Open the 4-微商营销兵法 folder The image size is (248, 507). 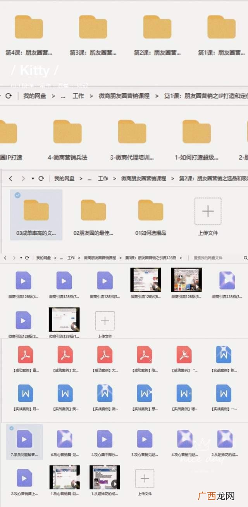(67, 132)
